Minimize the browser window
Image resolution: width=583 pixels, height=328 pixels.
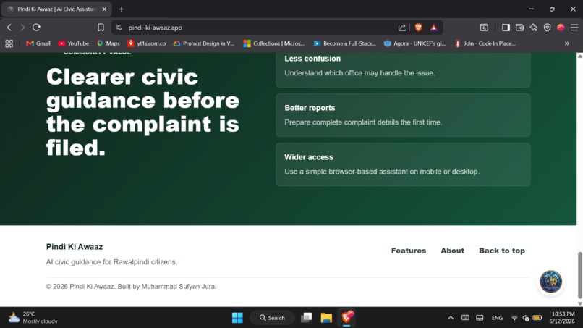(x=531, y=9)
